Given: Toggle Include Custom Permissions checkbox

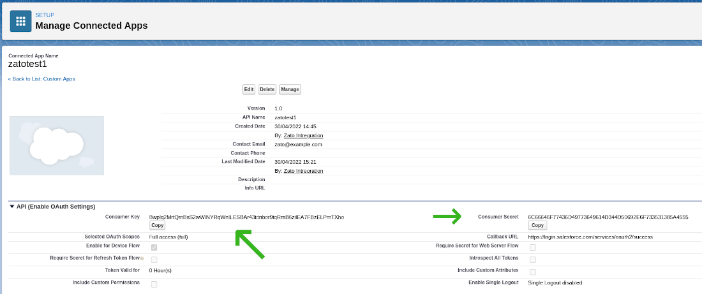Looking at the screenshot, I should 154,284.
